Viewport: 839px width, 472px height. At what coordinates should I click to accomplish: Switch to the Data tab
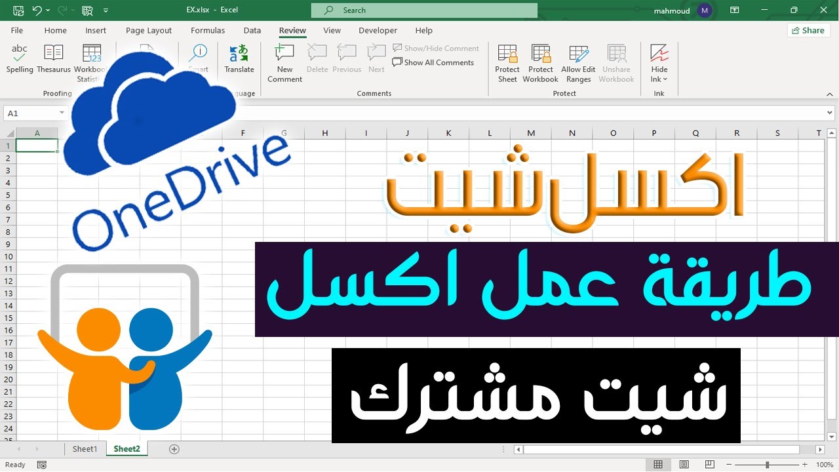tap(252, 30)
